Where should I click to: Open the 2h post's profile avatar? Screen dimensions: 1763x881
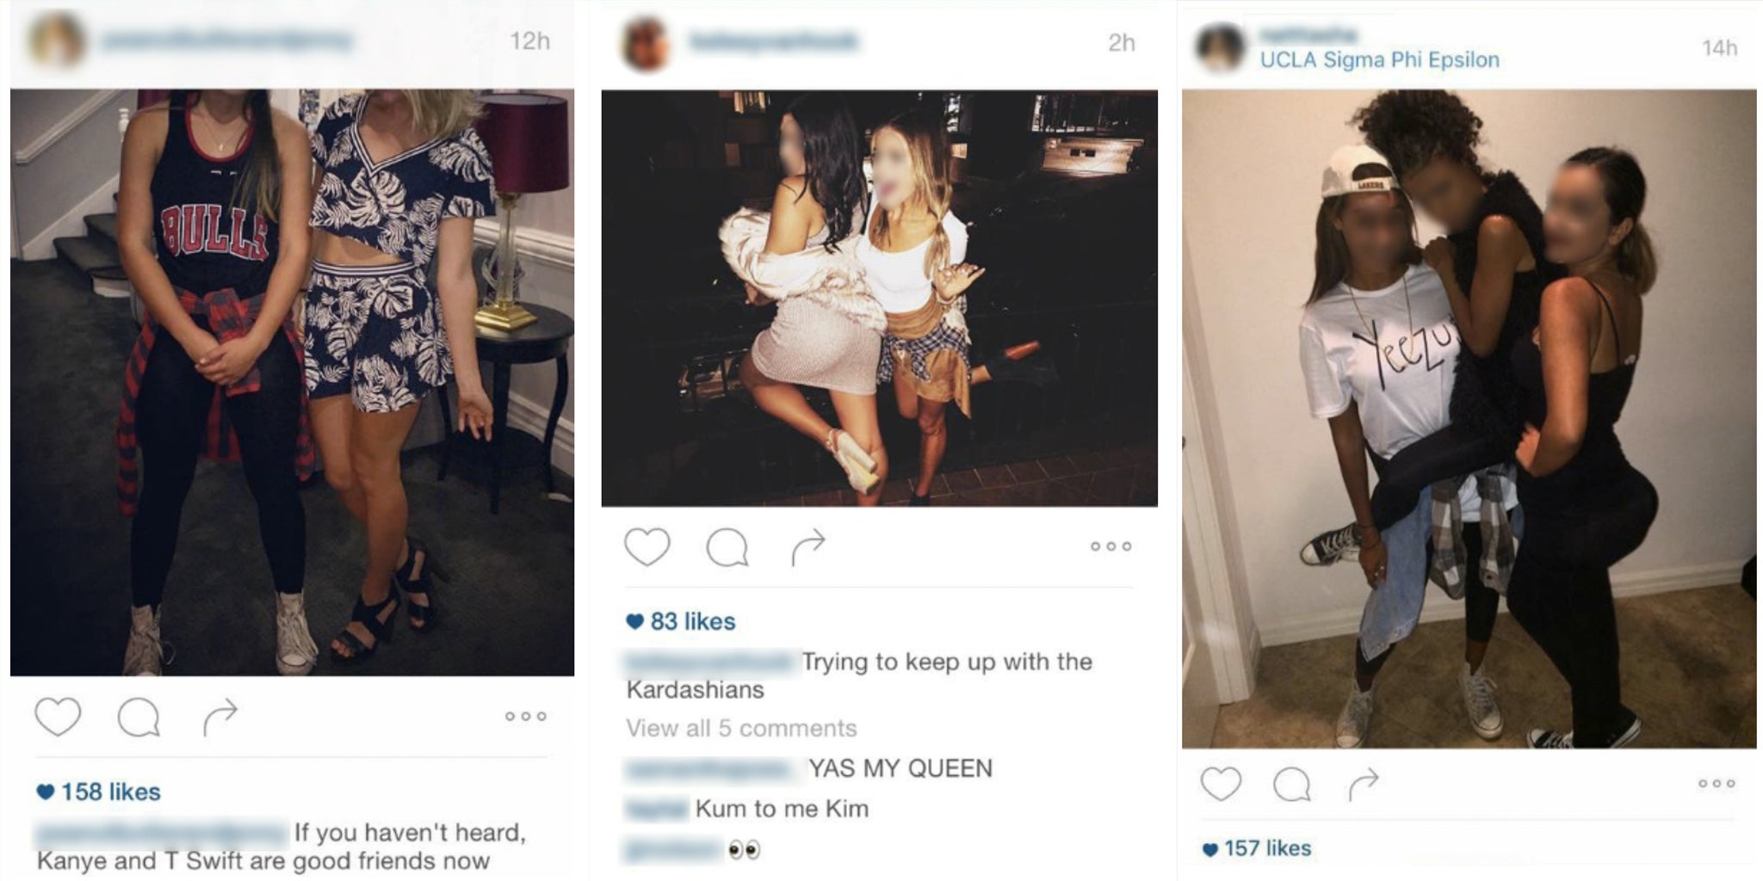(x=646, y=44)
